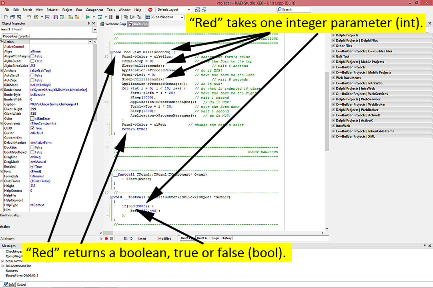Uncheck the Enabled True checkbox
433x288 pixels.
point(32,166)
